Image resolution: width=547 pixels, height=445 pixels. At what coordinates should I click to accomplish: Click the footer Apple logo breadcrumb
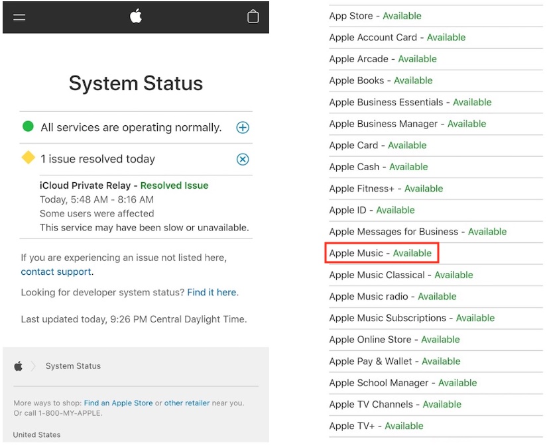(19, 366)
